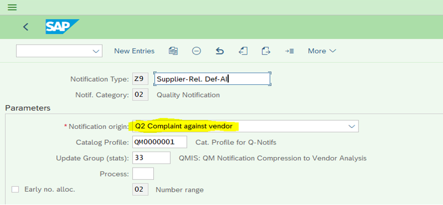Image resolution: width=443 pixels, height=205 pixels.
Task: Click the Number range 02 field
Action: [x=141, y=190]
